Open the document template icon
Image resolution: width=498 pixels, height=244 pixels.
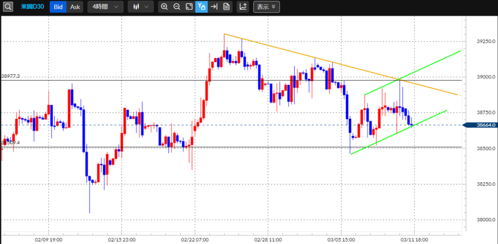[226, 7]
